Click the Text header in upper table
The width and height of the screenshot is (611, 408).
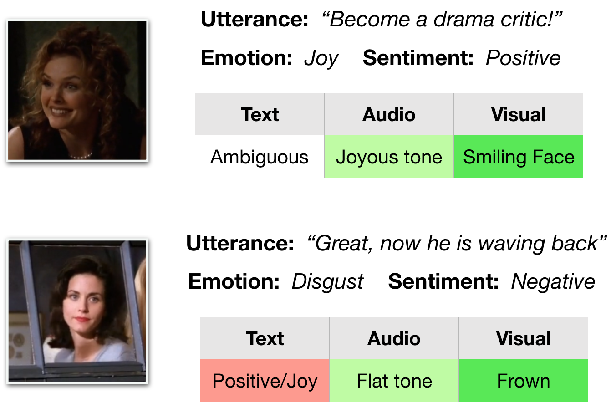260,114
